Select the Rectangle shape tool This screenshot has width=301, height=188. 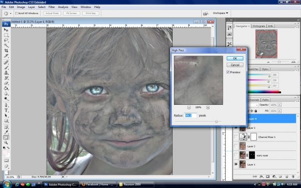point(6,121)
